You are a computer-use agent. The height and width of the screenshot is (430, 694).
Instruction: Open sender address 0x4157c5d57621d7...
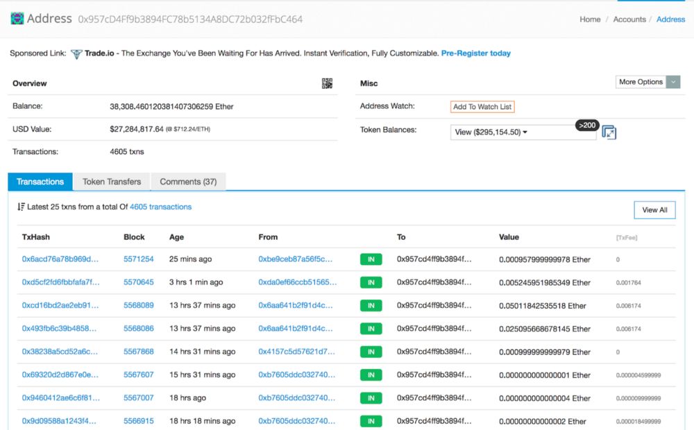pyautogui.click(x=296, y=352)
